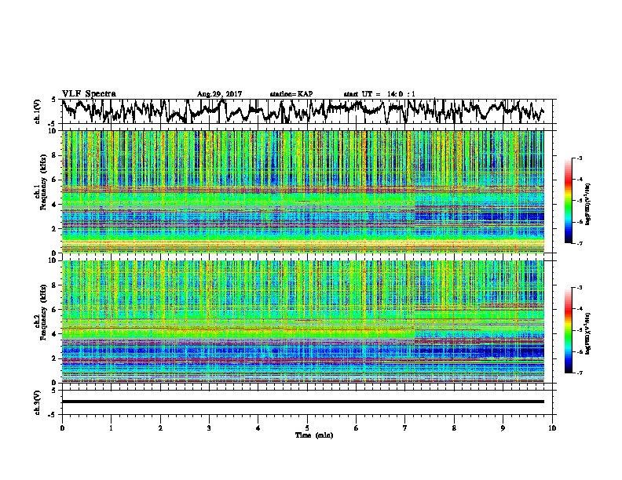
Task: Click the "station=KAP" header label
Action: (x=291, y=94)
